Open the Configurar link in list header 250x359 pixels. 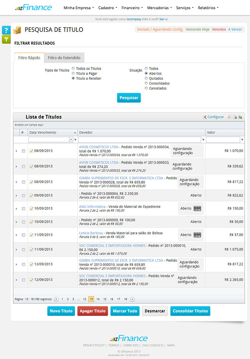[x=214, y=117]
